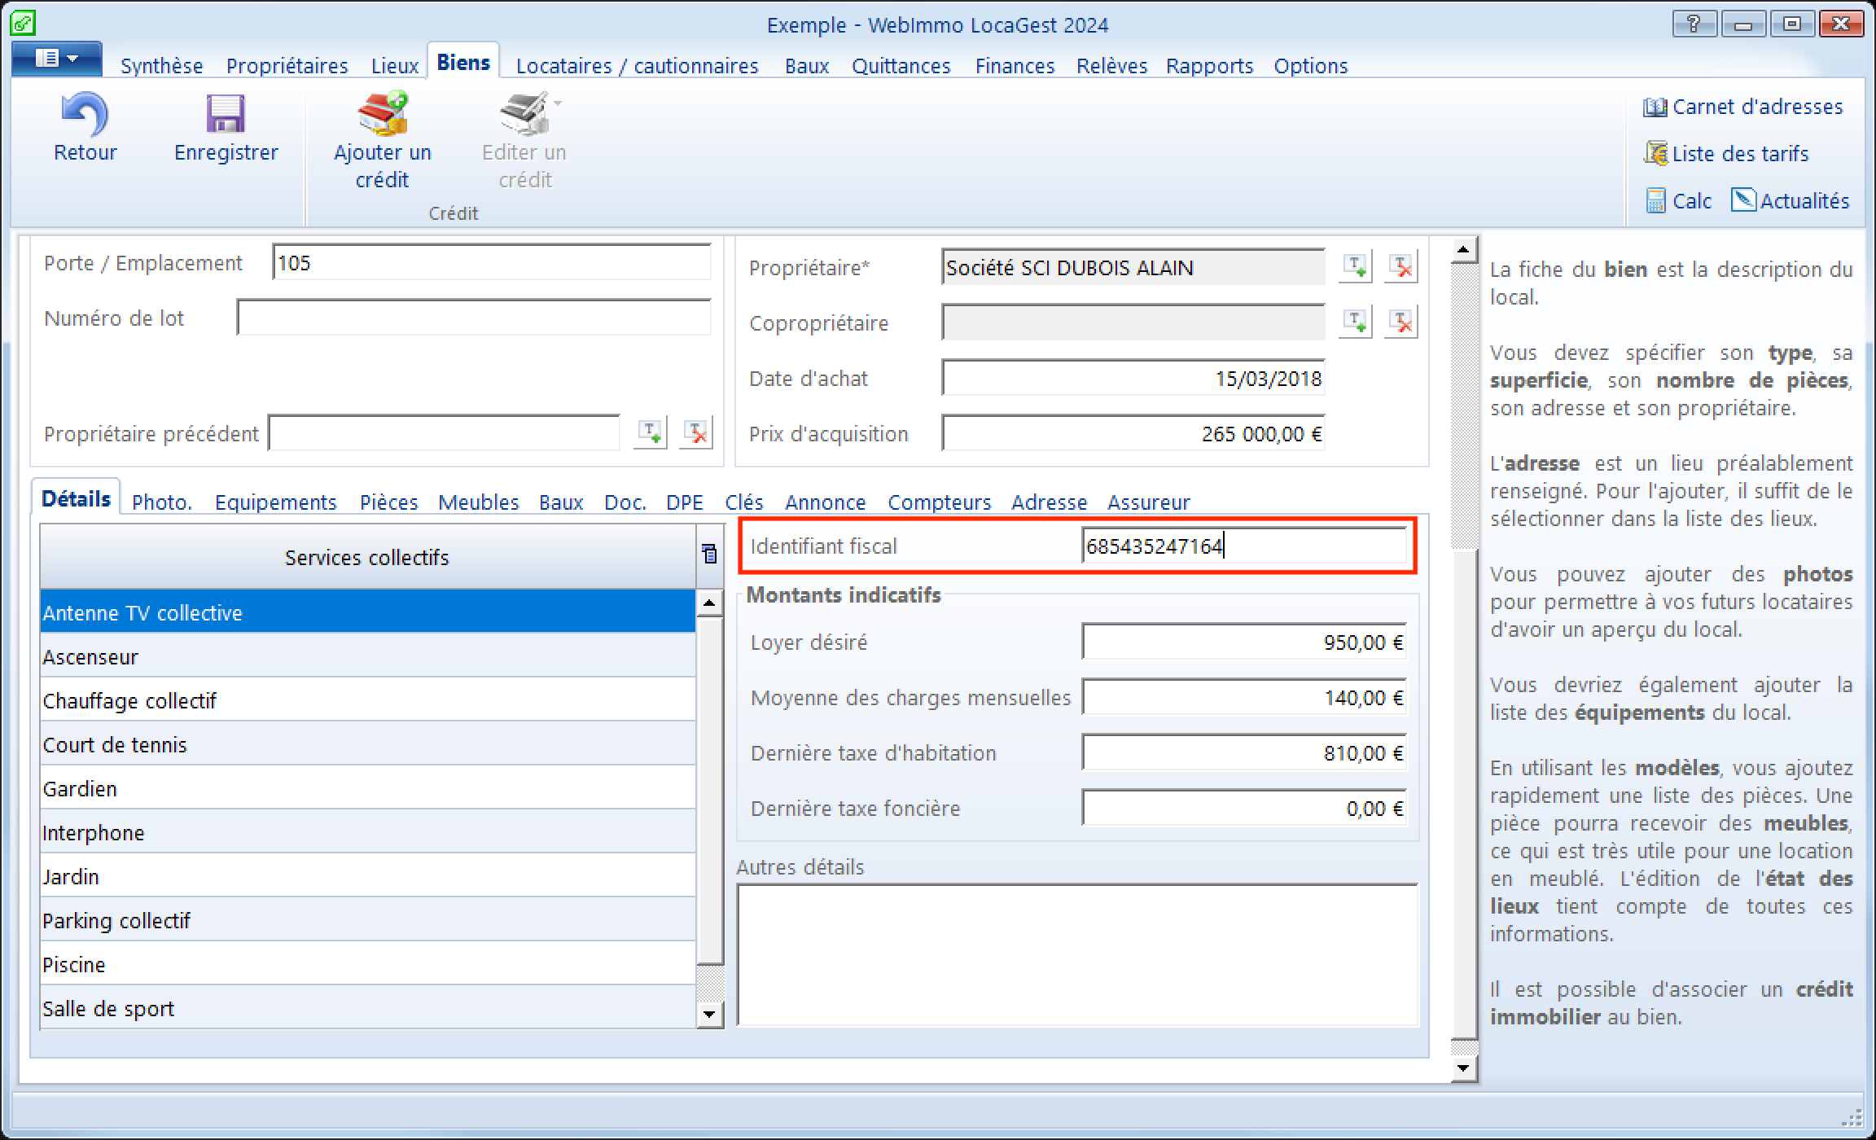This screenshot has height=1140, width=1876.
Task: Select Salle de sport row
Action: [x=368, y=1008]
